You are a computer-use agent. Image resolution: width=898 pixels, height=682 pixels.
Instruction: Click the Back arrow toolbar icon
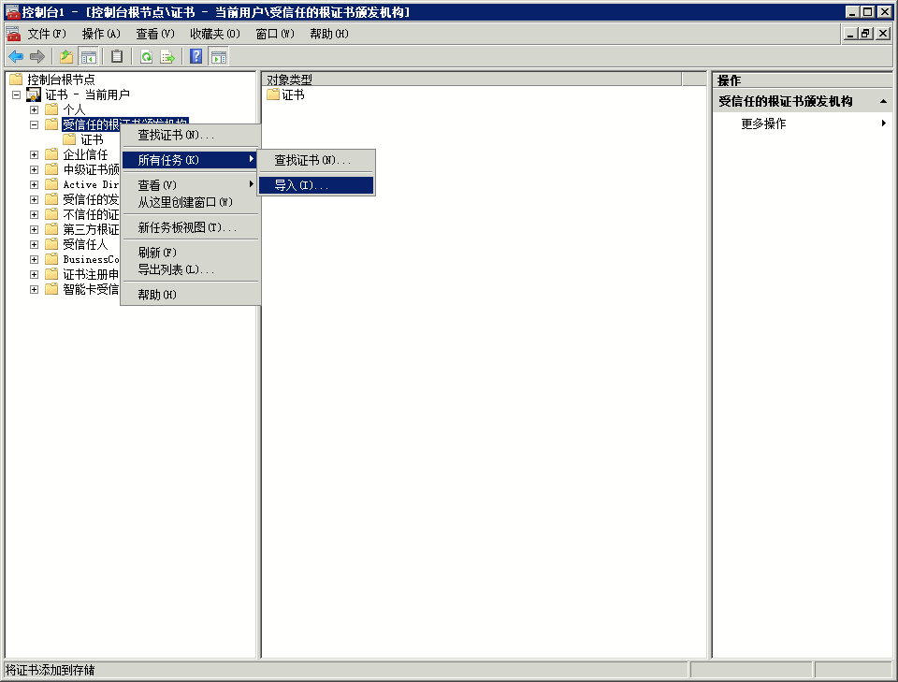point(16,56)
